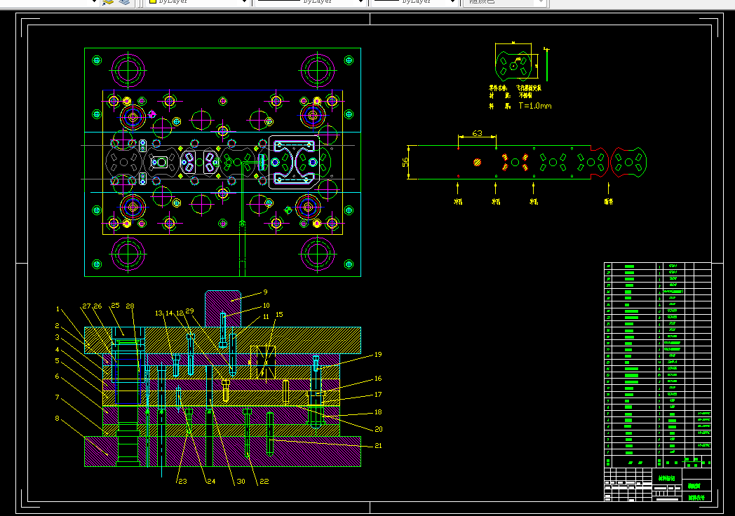Open the color control ByLayer dropdown

click(x=197, y=2)
